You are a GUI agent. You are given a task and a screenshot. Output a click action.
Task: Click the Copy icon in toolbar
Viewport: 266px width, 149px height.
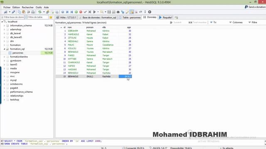coord(20,12)
